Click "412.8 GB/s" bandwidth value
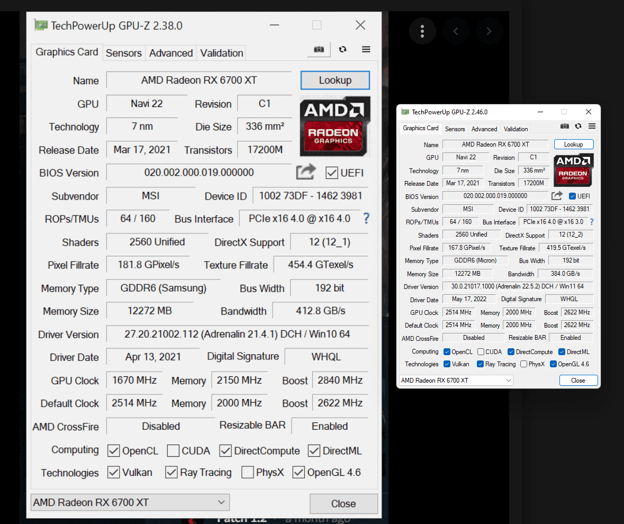 321,311
